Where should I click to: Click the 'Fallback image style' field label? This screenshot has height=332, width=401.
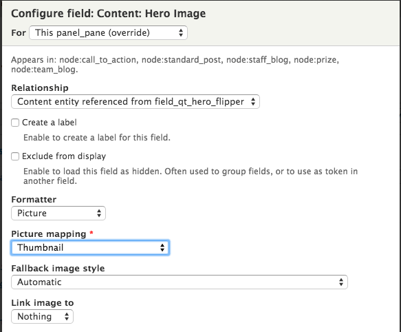tap(58, 268)
